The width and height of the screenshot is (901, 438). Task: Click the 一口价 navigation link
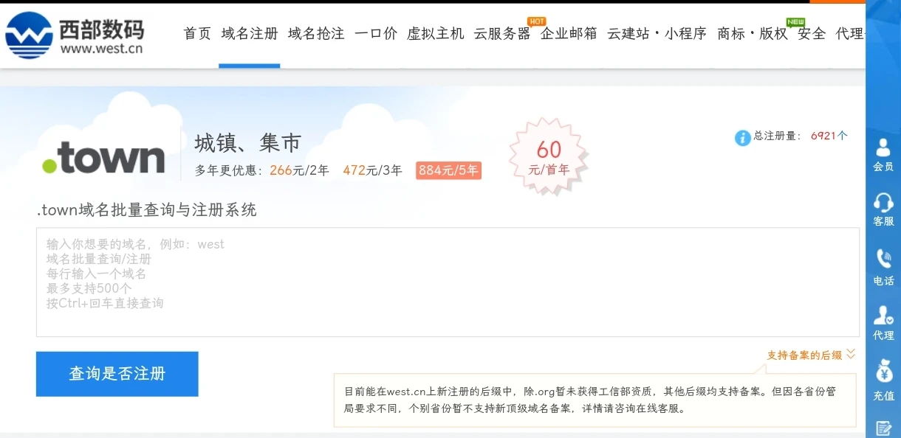pos(375,34)
